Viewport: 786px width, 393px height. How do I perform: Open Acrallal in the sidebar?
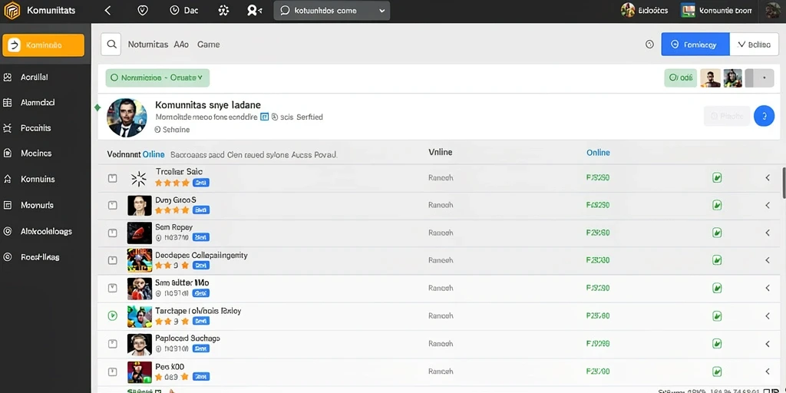pos(34,78)
